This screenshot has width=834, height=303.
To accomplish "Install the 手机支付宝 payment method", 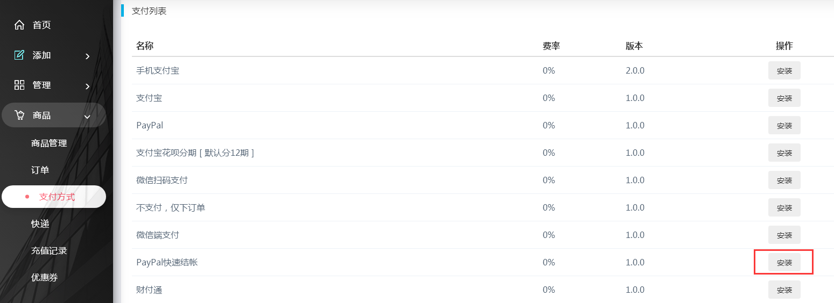I will point(784,70).
